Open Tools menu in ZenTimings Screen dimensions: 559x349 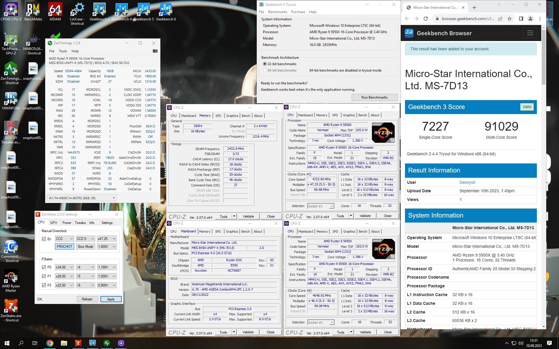[63, 51]
